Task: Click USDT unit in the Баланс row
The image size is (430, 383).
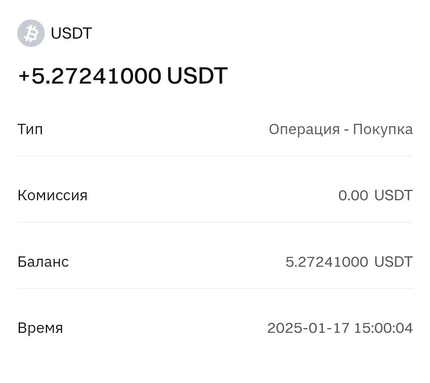Action: 393,262
